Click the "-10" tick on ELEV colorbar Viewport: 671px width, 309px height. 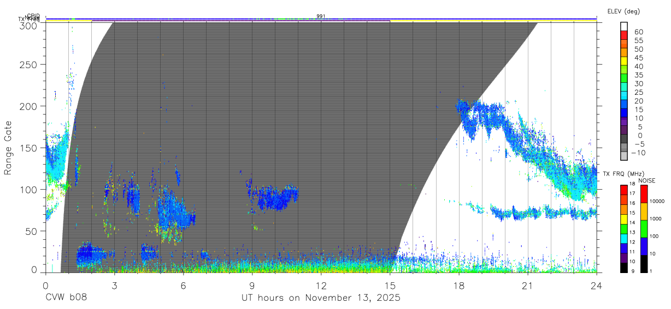[x=637, y=153]
